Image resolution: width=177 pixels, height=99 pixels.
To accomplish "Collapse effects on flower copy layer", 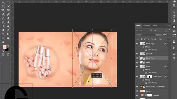I will [x=168, y=44].
